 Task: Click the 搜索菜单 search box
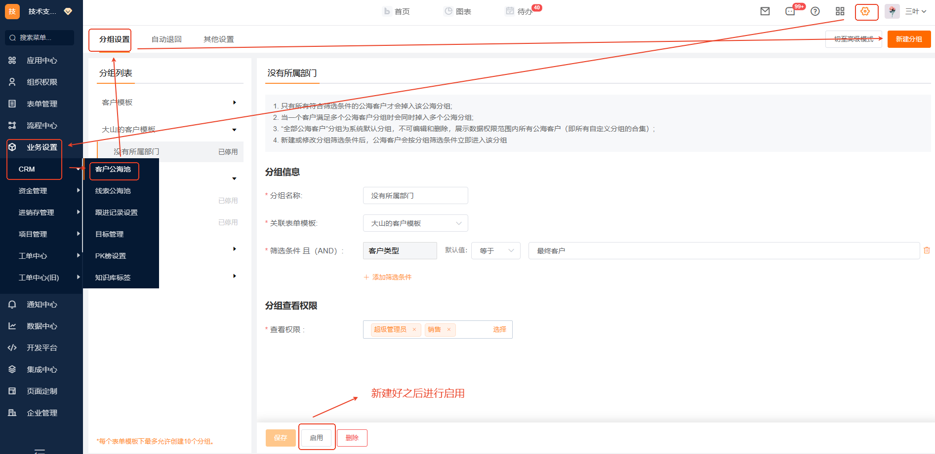(x=40, y=37)
